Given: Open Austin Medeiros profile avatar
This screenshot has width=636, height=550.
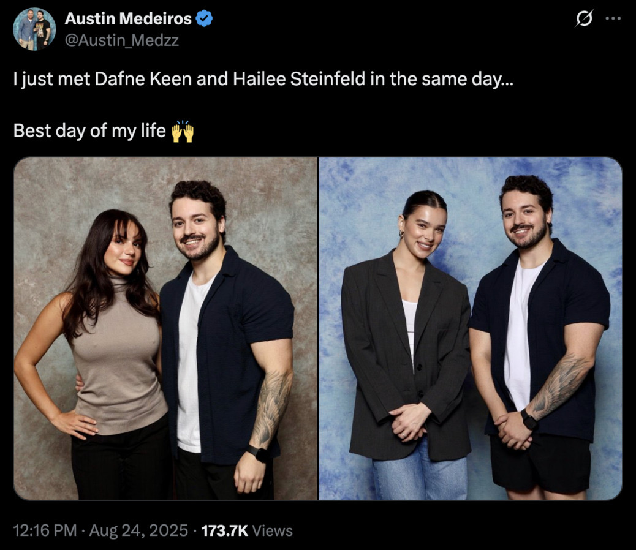Looking at the screenshot, I should tap(34, 29).
